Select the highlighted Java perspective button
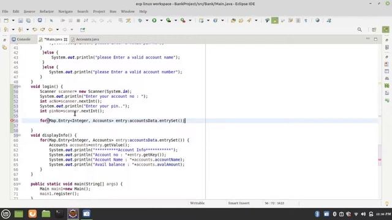The image size is (392, 220). pyautogui.click(x=385, y=29)
